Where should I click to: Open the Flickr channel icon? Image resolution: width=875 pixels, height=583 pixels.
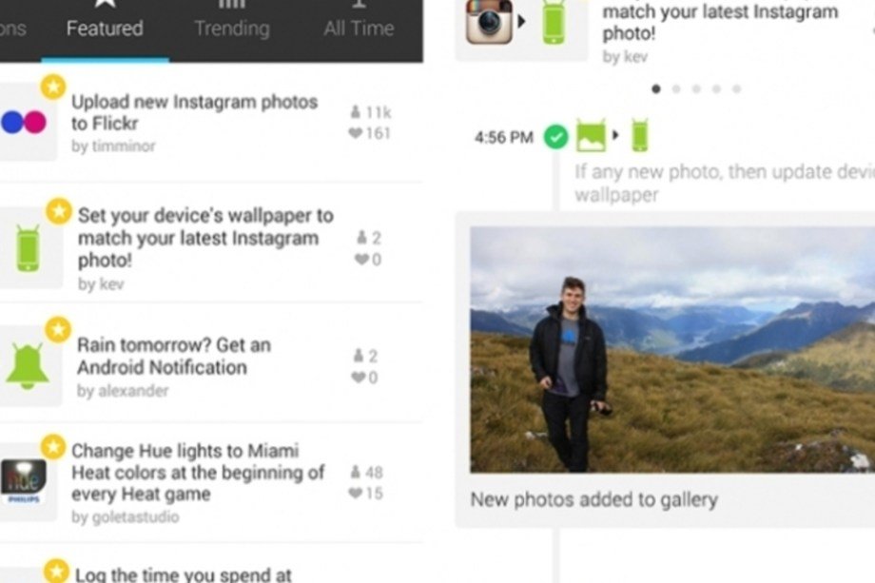(24, 122)
